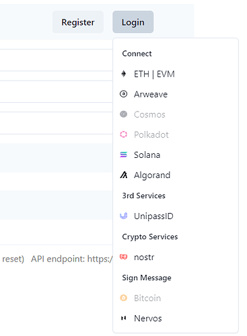Click the API endpoint https text
The image size is (247, 336).
point(72,259)
